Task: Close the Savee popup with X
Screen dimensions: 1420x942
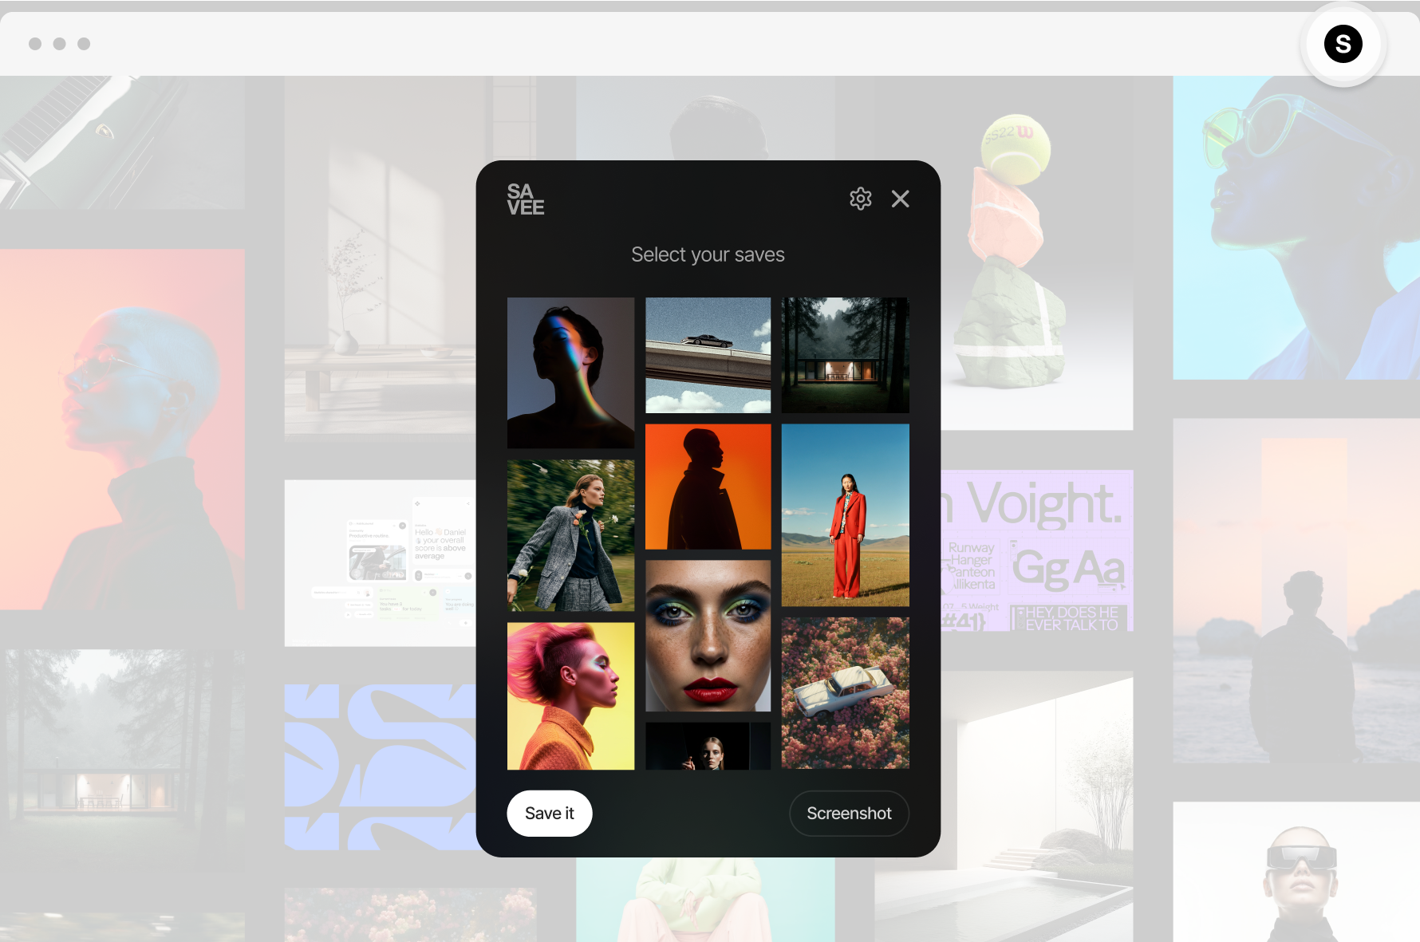Action: 900,199
